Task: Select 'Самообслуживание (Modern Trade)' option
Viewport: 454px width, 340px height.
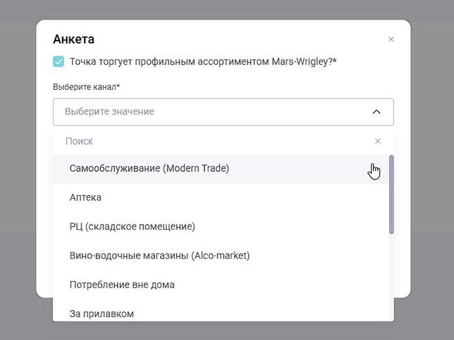Action: (149, 168)
